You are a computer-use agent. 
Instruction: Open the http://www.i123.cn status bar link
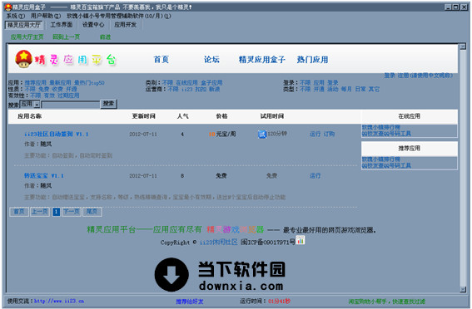[x=59, y=301]
